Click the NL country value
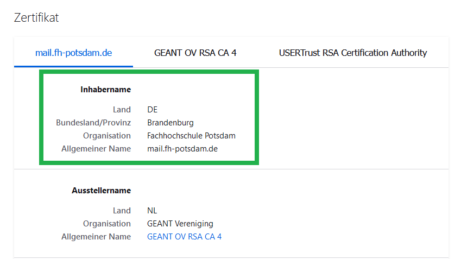The image size is (461, 259). (x=152, y=211)
